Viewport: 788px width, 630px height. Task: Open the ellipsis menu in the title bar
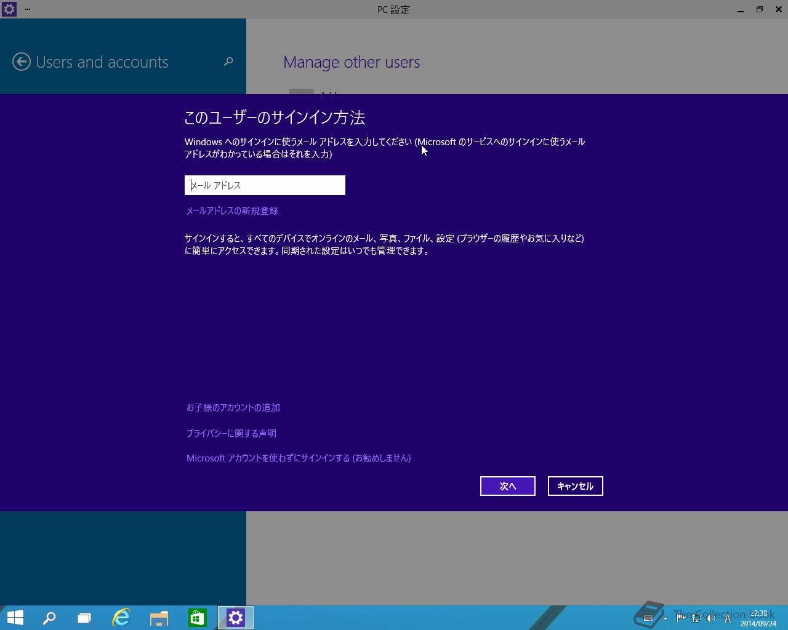tap(28, 9)
